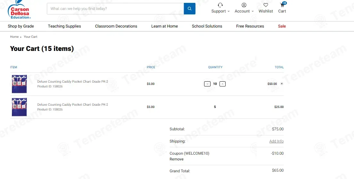Image resolution: width=354 pixels, height=179 pixels.
Task: Go to Carson Dellosa Education logo
Action: [19, 10]
